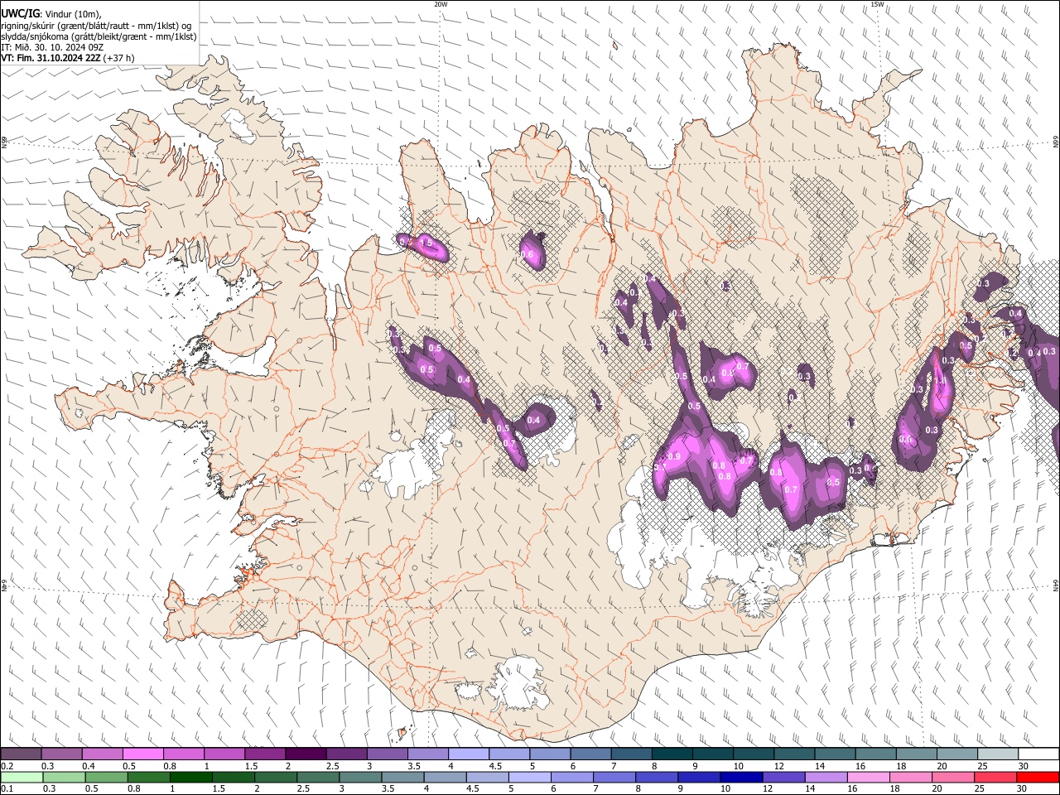Screen dimensions: 1060x795
Task: Click the '0.9' precipitation value on the map
Action: [674, 456]
